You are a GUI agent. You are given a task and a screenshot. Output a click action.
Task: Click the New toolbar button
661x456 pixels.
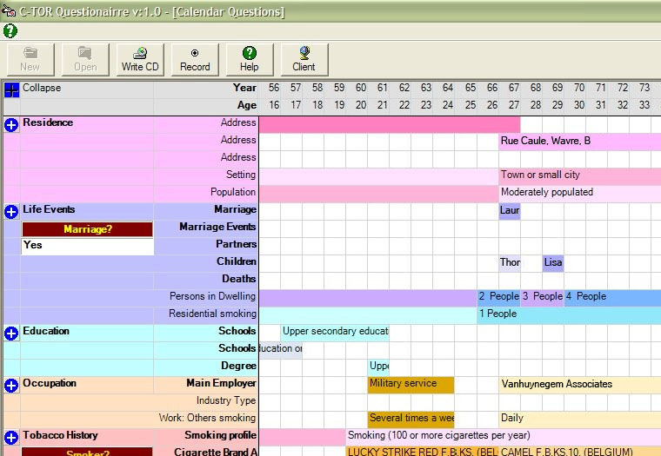tap(30, 59)
